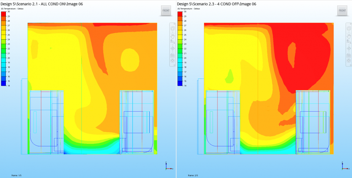Select the Orbit tool in Scenario 2.1 panel

173,48
